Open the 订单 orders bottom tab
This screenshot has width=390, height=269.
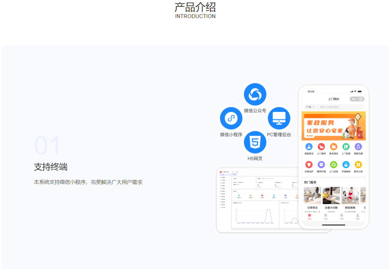click(x=342, y=217)
